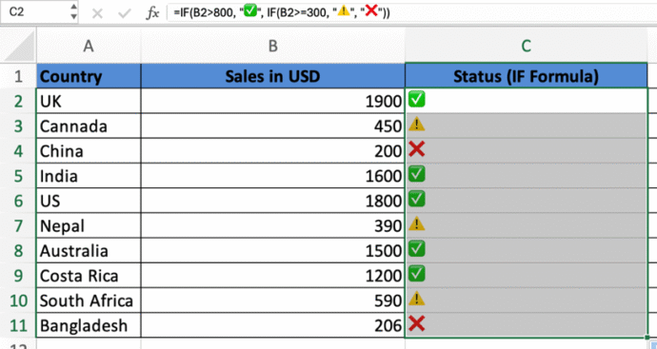Click the confirm checkmark in formula bar
The width and height of the screenshot is (657, 349).
point(125,13)
